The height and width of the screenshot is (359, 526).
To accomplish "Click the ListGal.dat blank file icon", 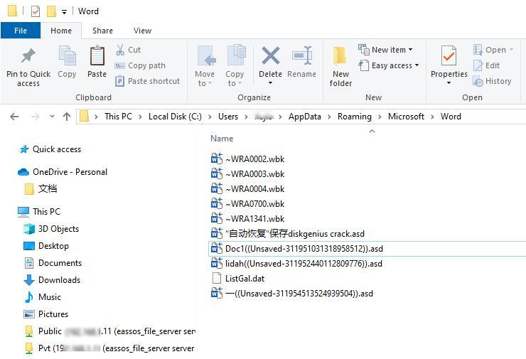I will click(x=217, y=279).
